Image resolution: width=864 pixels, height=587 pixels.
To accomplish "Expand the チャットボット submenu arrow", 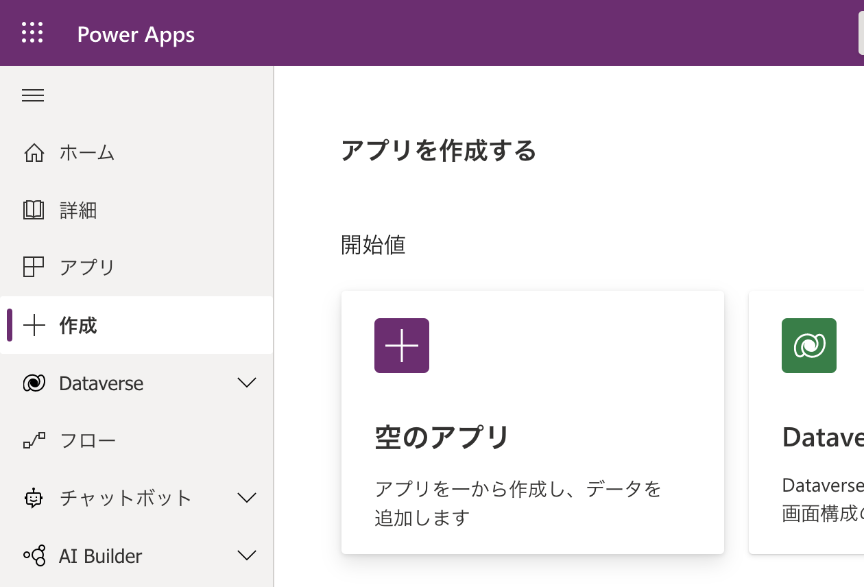I will [x=246, y=498].
